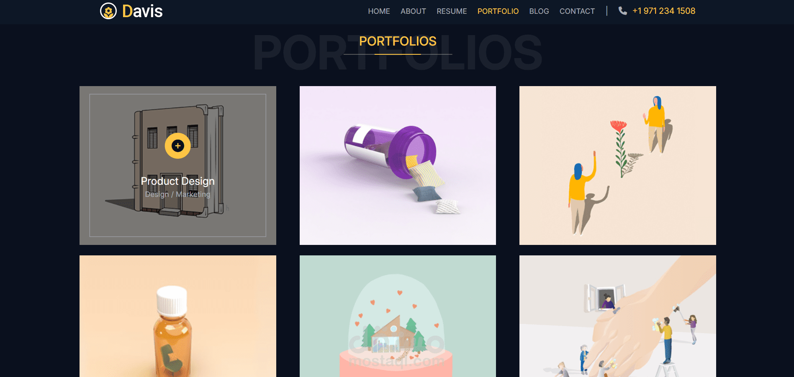The image size is (794, 377).
Task: Open the Home menu item
Action: click(379, 11)
